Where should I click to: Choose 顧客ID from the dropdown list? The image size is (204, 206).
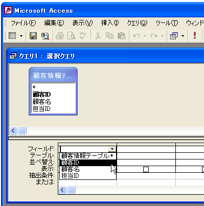88,163
